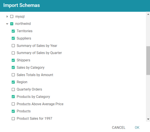150x132 pixels.
Task: Uncheck the Region table checkbox
Action: coord(13,82)
